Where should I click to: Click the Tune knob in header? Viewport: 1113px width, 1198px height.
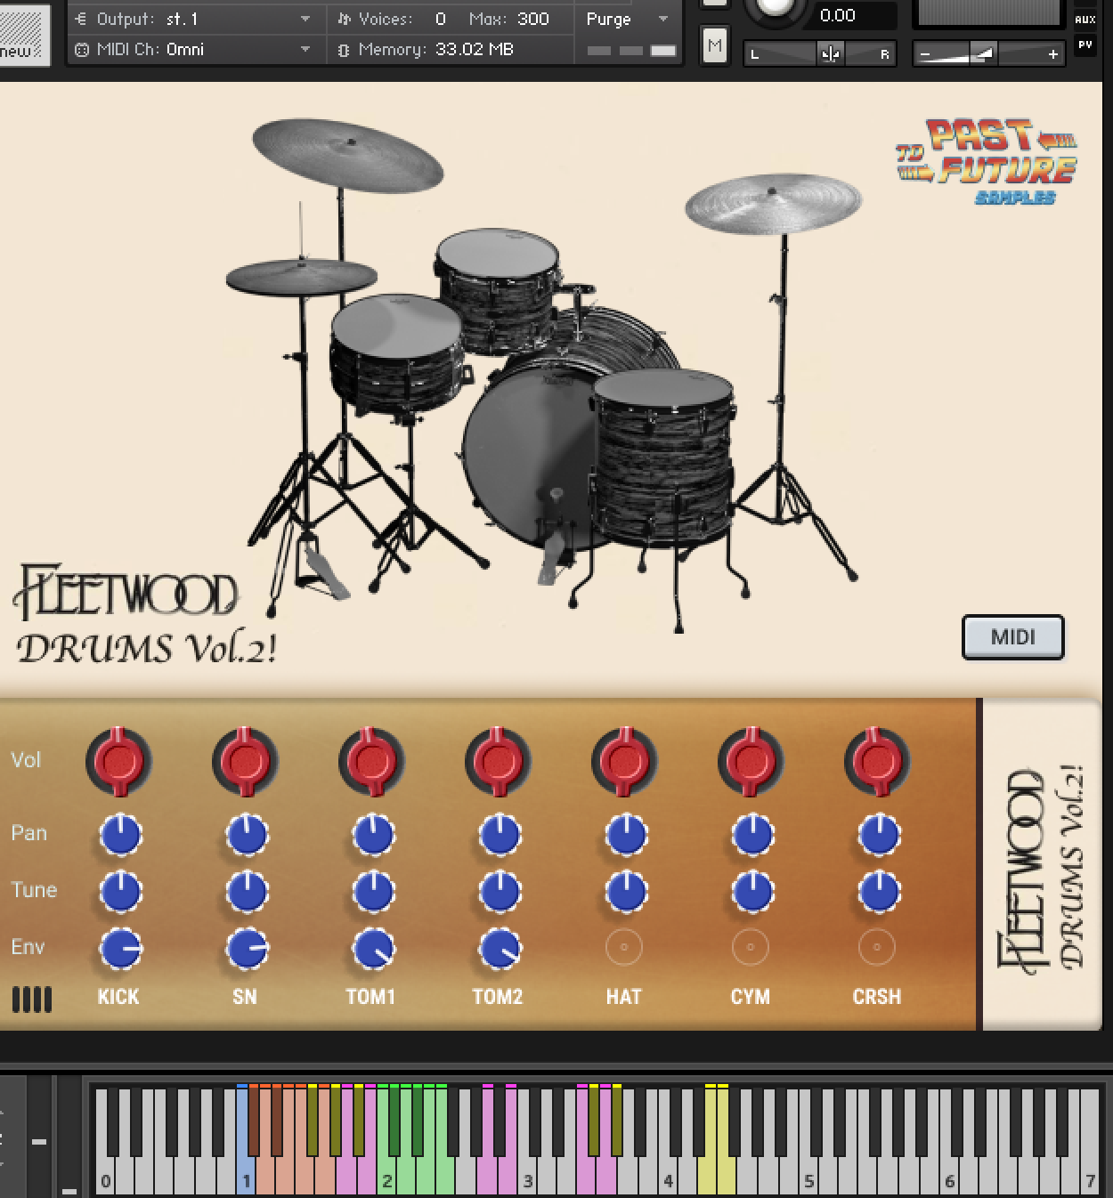775,7
